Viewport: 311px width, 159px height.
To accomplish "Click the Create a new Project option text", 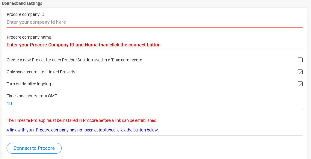I will pyautogui.click(x=74, y=60).
